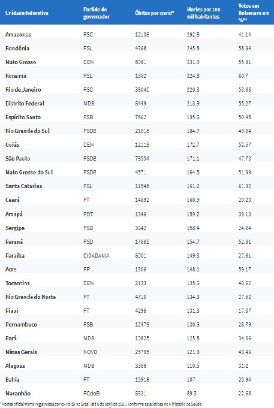Image resolution: width=274 pixels, height=408 pixels.
Task: Click the Mortes por 100 mil habitantes header
Action: [203, 13]
